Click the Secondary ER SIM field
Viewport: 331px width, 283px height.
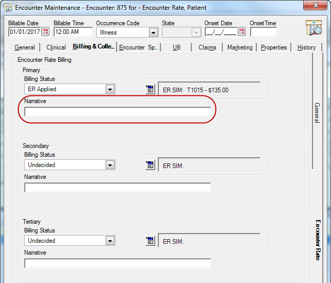[209, 165]
